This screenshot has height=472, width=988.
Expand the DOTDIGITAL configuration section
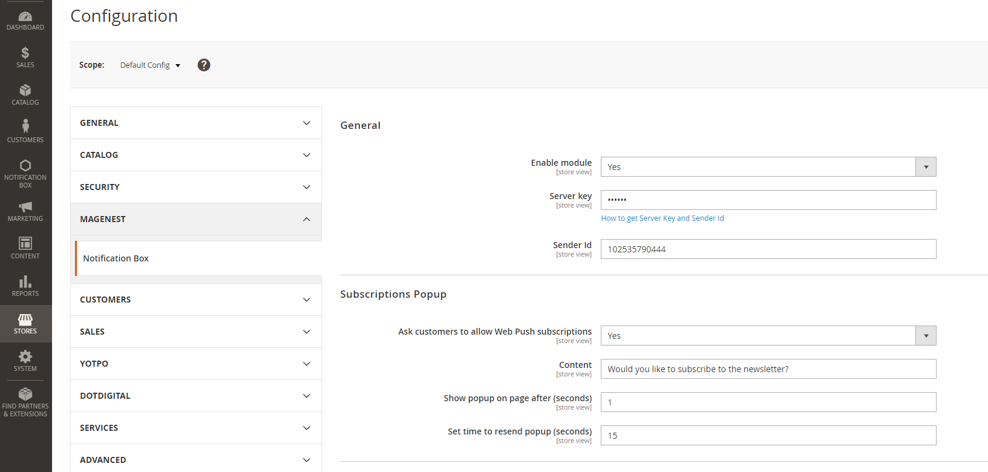pyautogui.click(x=196, y=396)
